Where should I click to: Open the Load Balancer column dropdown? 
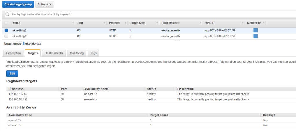tap(201, 23)
